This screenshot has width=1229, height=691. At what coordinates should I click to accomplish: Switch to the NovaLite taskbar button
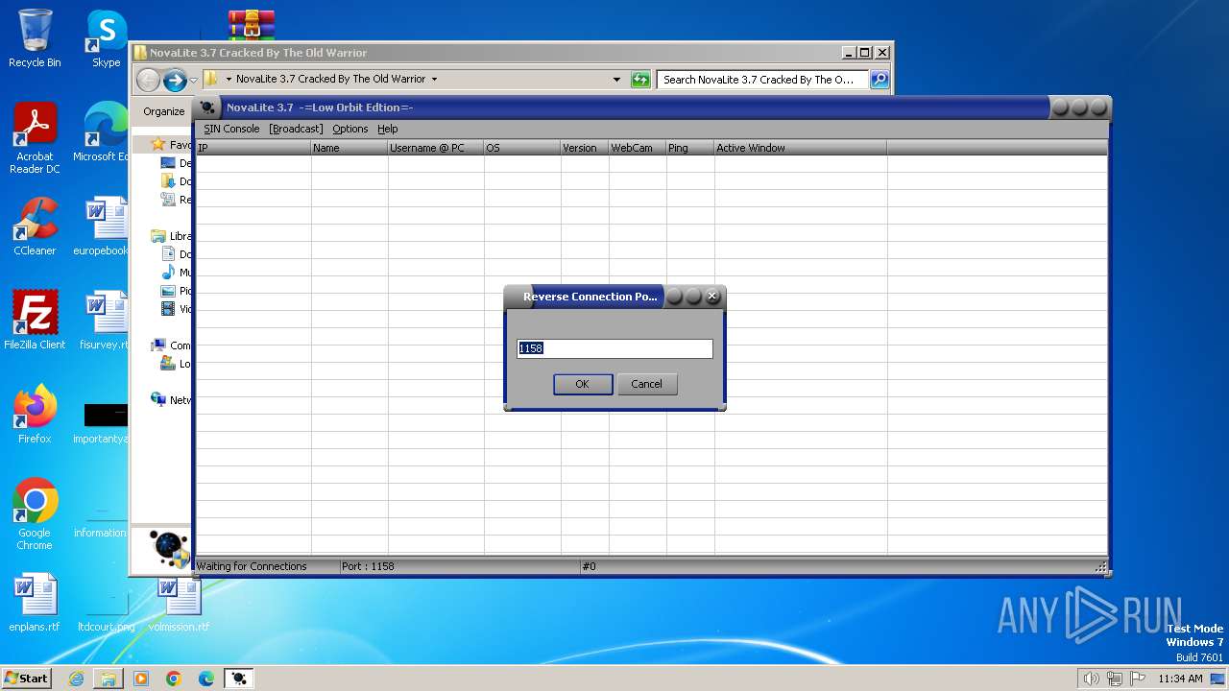pyautogui.click(x=239, y=679)
